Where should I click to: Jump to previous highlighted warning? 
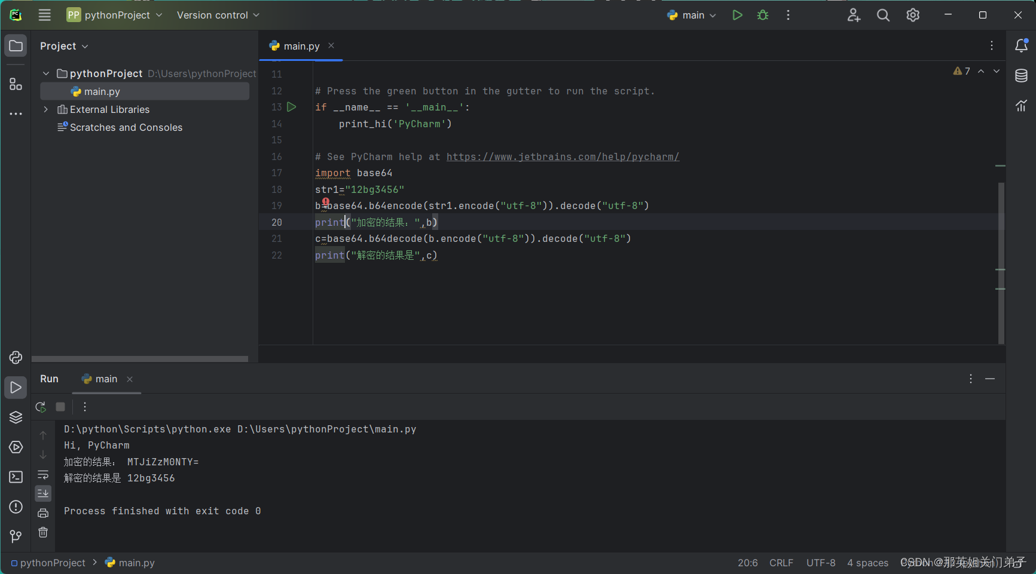tap(981, 71)
